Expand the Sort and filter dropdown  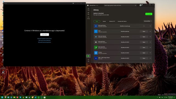click(x=148, y=21)
